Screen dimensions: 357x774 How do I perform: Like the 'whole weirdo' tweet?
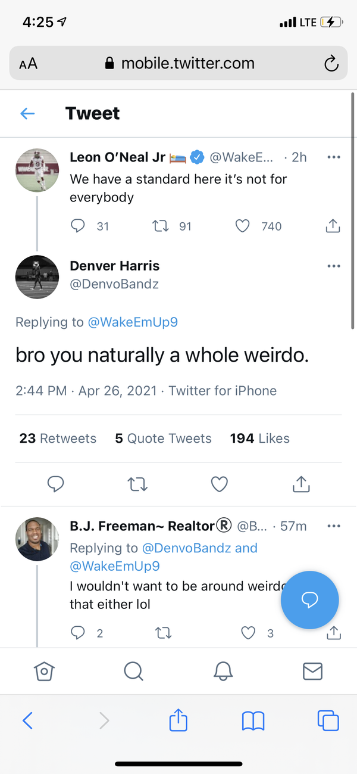(x=220, y=484)
